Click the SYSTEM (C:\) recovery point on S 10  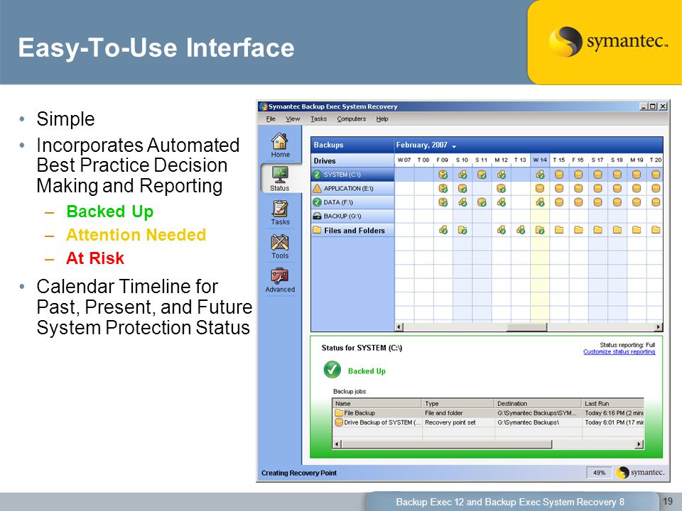coord(462,175)
